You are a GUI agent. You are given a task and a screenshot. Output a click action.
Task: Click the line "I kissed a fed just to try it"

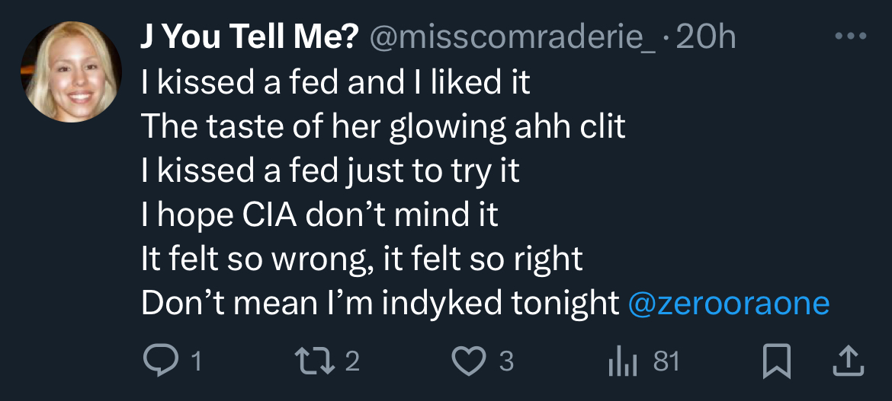point(330,171)
